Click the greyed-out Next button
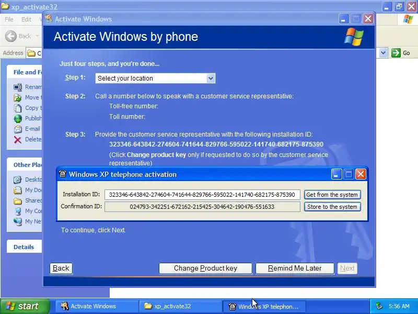Viewport: 418px width, 314px height. point(347,268)
